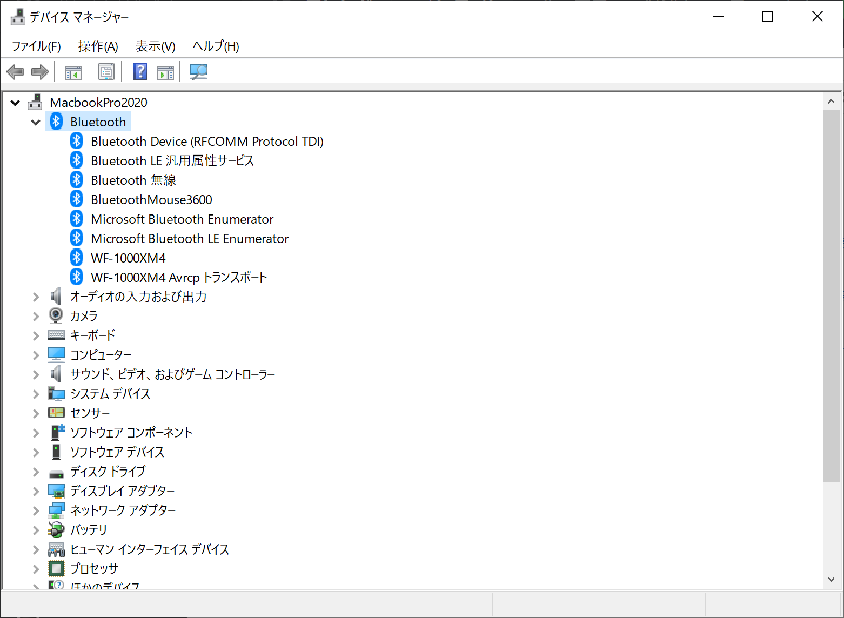Go back using the toolbar back arrow
This screenshot has height=618, width=844.
15,71
